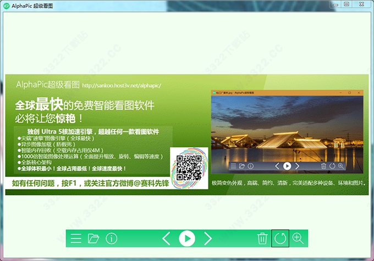374x261 pixels.
Task: Maximize the AlphaPic window
Action: [346, 4]
